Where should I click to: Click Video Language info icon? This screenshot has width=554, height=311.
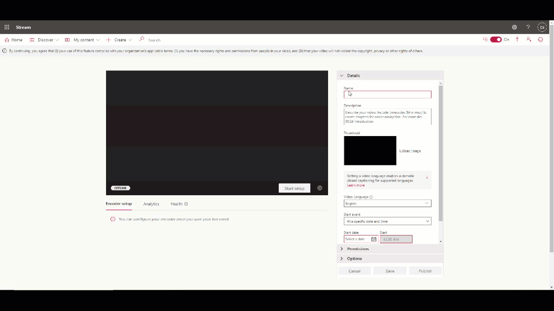click(371, 197)
